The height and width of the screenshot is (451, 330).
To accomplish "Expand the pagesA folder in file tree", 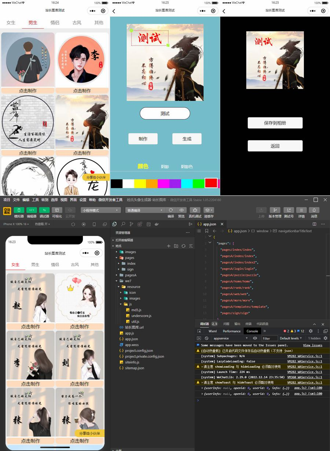I will (x=117, y=275).
